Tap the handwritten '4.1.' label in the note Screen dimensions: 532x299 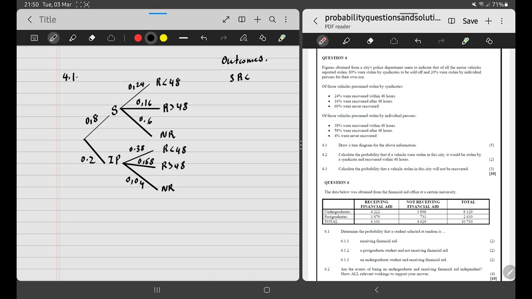point(70,76)
